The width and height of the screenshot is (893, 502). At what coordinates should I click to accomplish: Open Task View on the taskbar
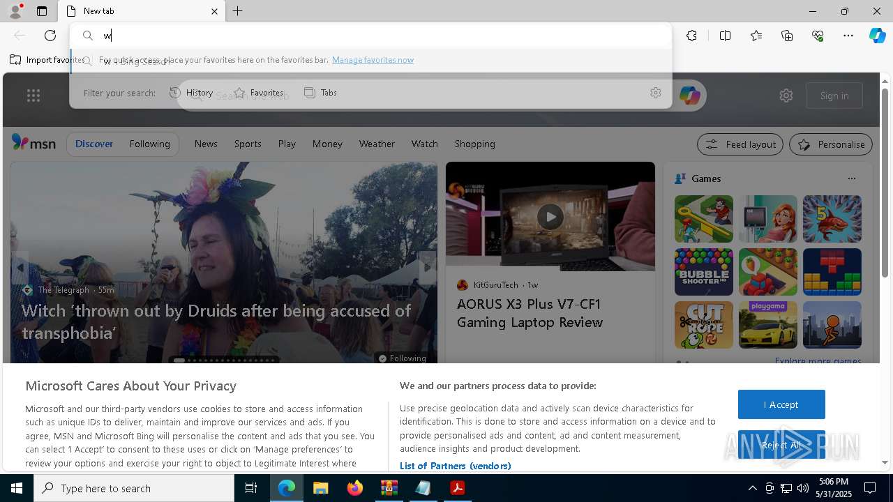251,488
